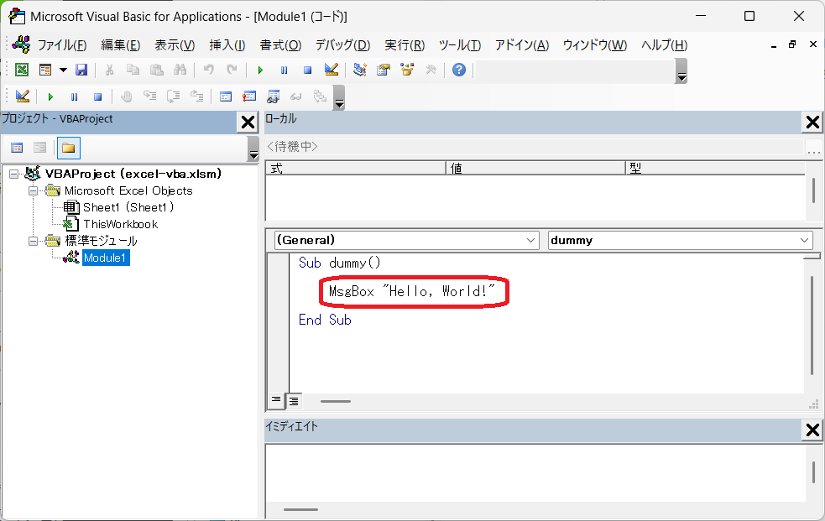Image resolution: width=825 pixels, height=521 pixels.
Task: Open the Properties Window icon
Action: coord(384,70)
